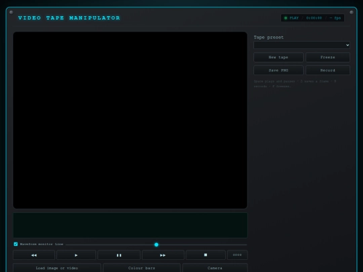Click the Line slider track

[x=156, y=244]
